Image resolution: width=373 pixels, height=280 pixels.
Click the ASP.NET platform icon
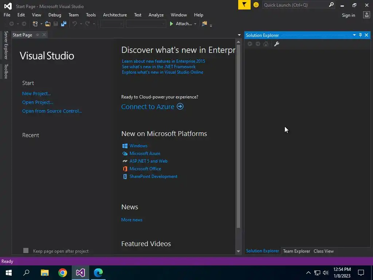pos(125,161)
